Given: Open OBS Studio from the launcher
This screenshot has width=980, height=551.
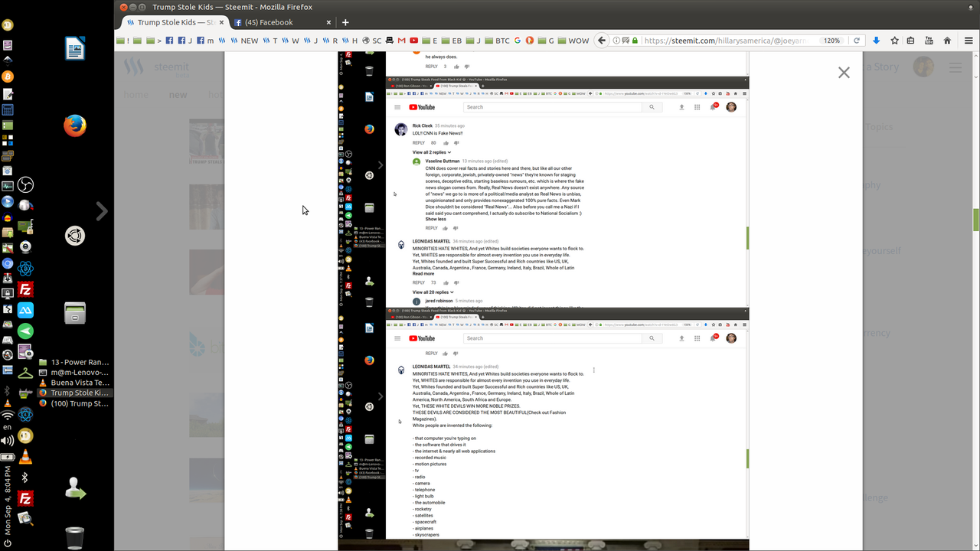Looking at the screenshot, I should pos(25,185).
